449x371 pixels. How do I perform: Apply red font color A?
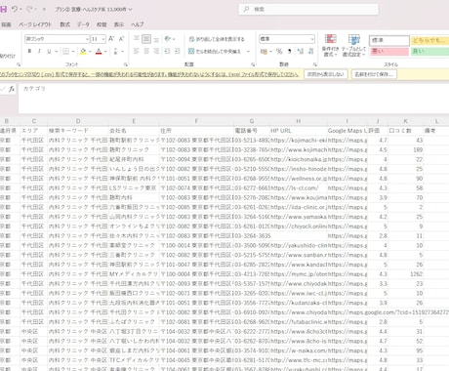[x=99, y=51]
